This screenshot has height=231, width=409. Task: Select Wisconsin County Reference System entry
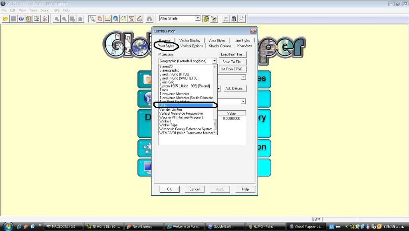186,129
